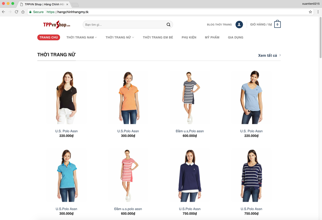This screenshot has height=220, width=322.
Task: Click 'U.S. Polo Assn' under blue tee
Action: point(251,131)
